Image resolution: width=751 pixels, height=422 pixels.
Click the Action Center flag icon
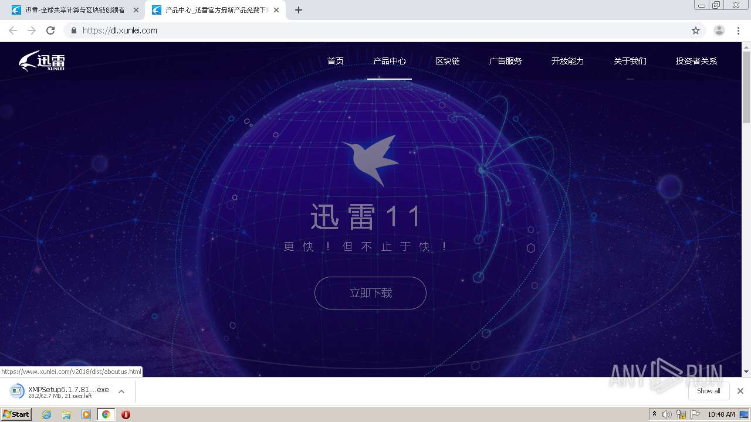tap(695, 414)
